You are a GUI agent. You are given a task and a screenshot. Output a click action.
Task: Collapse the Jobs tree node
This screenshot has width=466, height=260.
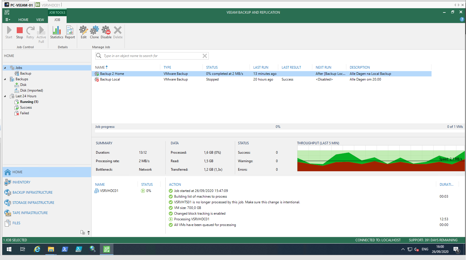click(x=5, y=67)
